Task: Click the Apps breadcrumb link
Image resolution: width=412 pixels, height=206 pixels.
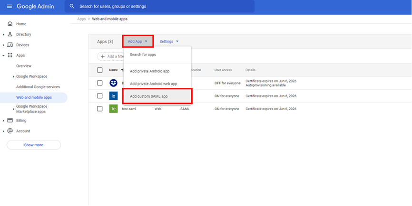Action: pos(81,19)
